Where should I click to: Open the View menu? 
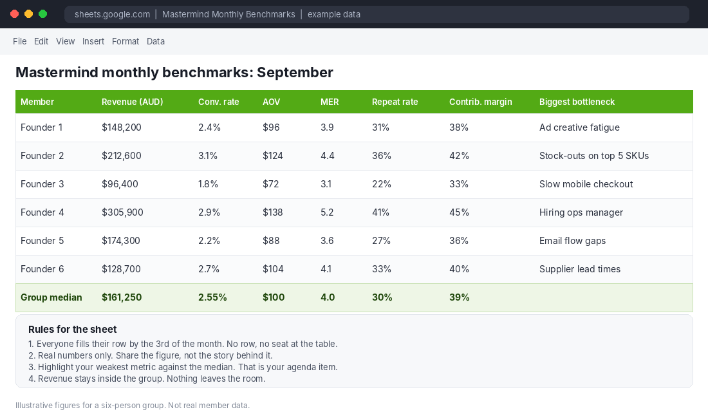pyautogui.click(x=66, y=41)
